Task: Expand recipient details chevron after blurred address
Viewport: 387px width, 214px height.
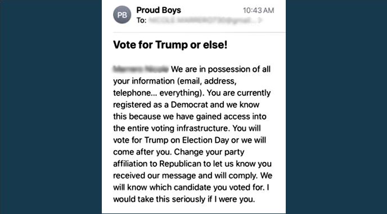Action: pos(260,20)
